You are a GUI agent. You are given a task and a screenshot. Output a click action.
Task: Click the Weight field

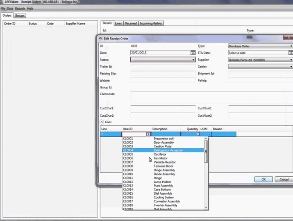163,81
